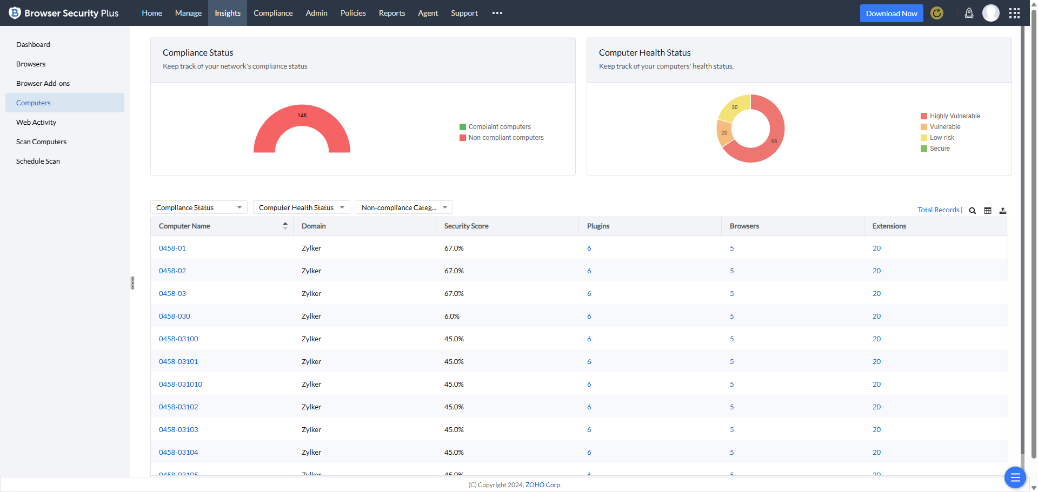Toggle the Low-risk legend entry
Image resolution: width=1038 pixels, height=492 pixels.
(x=941, y=138)
